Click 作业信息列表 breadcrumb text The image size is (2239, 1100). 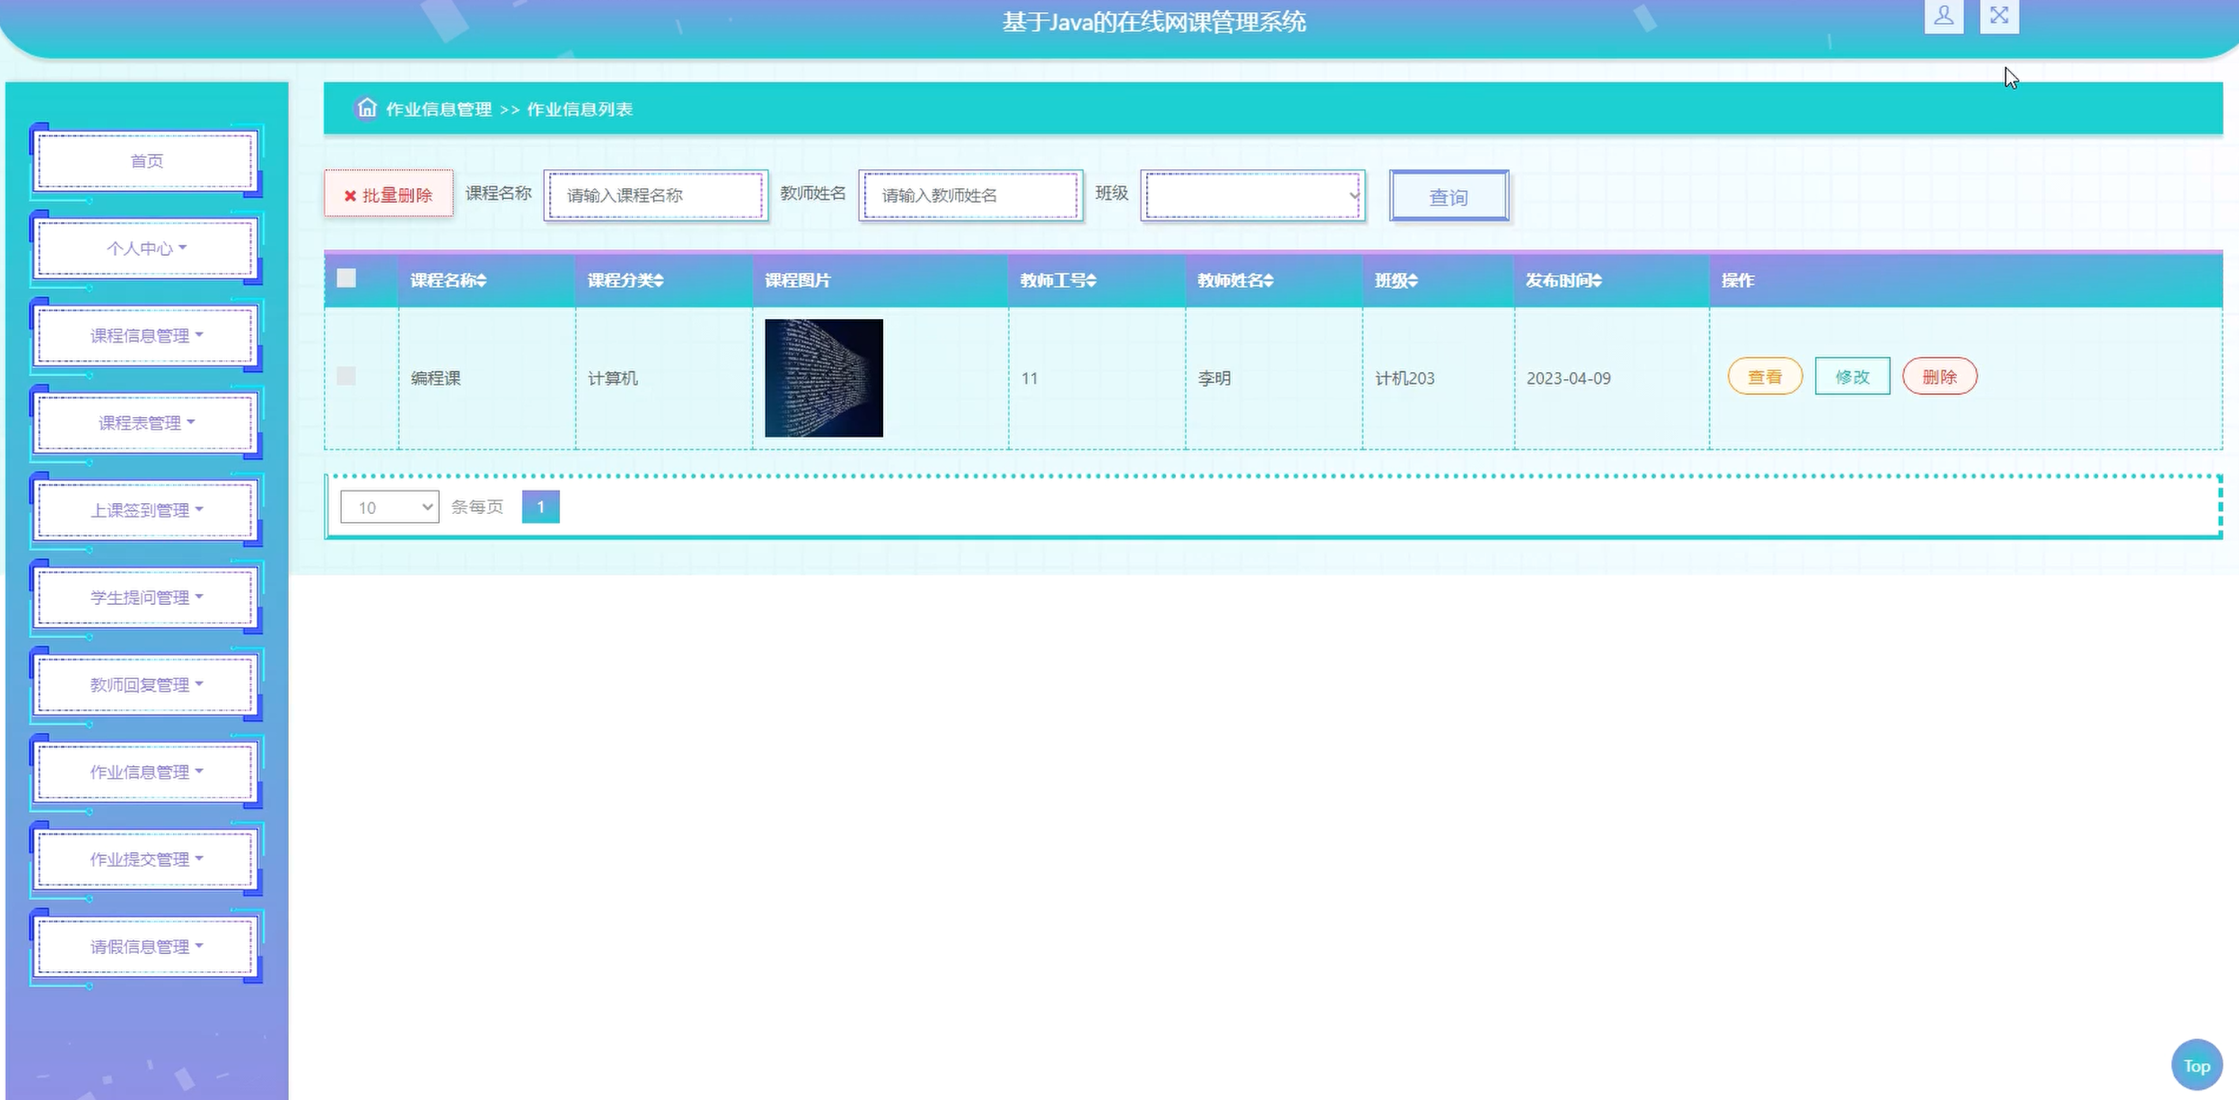click(580, 110)
